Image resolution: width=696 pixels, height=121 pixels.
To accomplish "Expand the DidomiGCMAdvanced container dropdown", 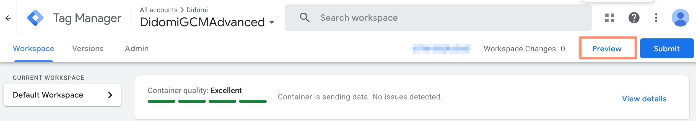I will (272, 22).
